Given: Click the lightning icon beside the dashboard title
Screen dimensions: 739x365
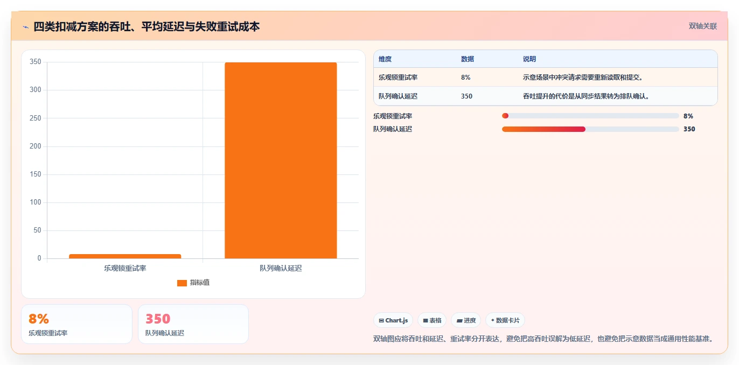Looking at the screenshot, I should point(25,27).
